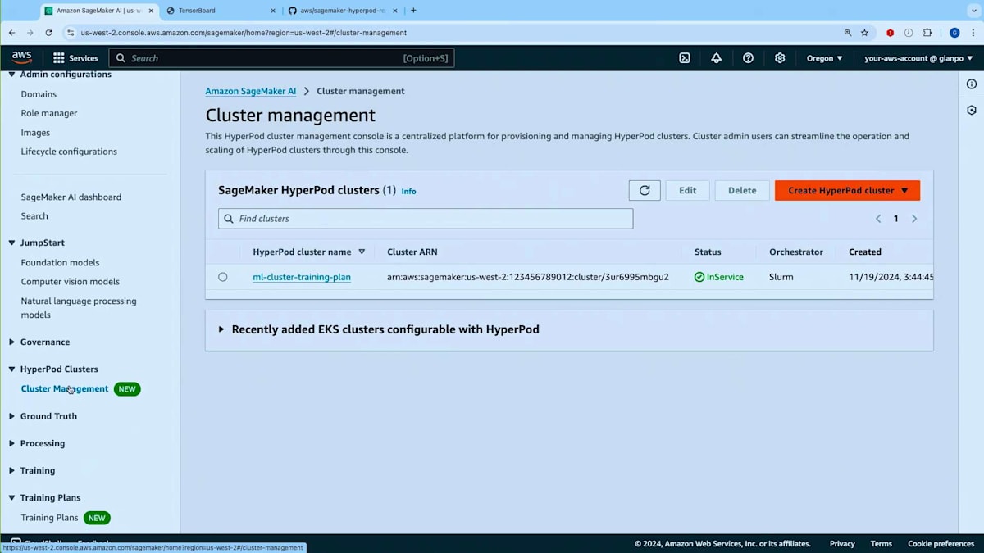Viewport: 984px width, 553px height.
Task: Open Cookie preferences in footer
Action: coord(941,543)
